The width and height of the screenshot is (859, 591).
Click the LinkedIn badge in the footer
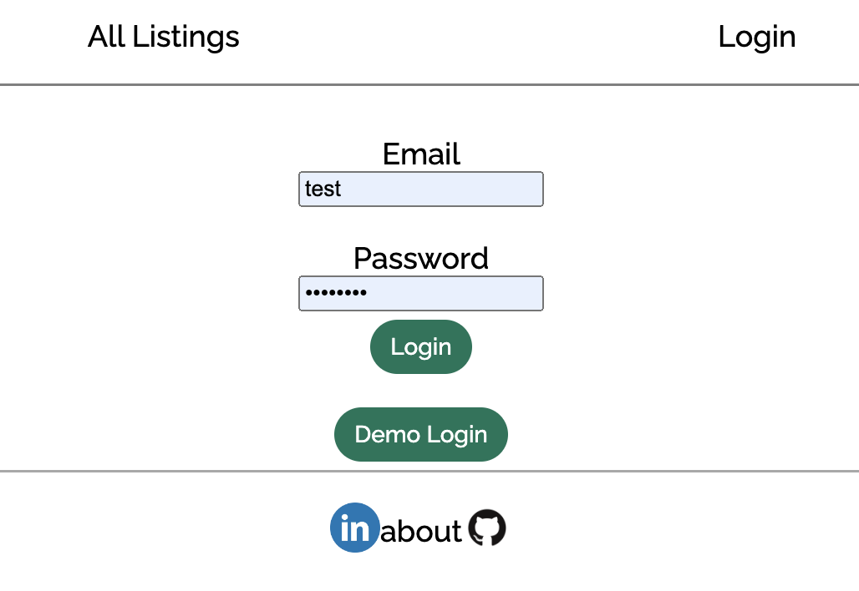[354, 527]
